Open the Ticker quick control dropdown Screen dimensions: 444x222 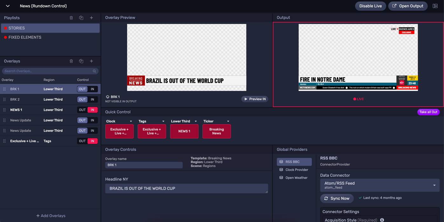pos(228,121)
